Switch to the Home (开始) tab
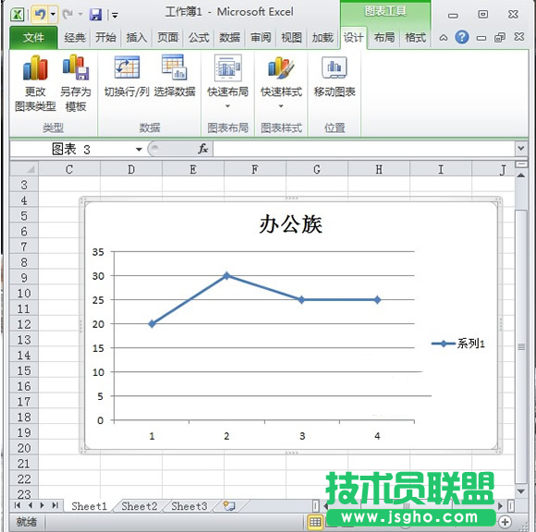 (105, 38)
